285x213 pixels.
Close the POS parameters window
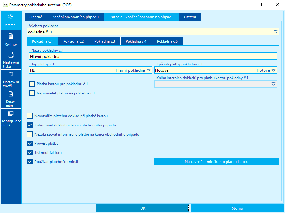(277, 5)
